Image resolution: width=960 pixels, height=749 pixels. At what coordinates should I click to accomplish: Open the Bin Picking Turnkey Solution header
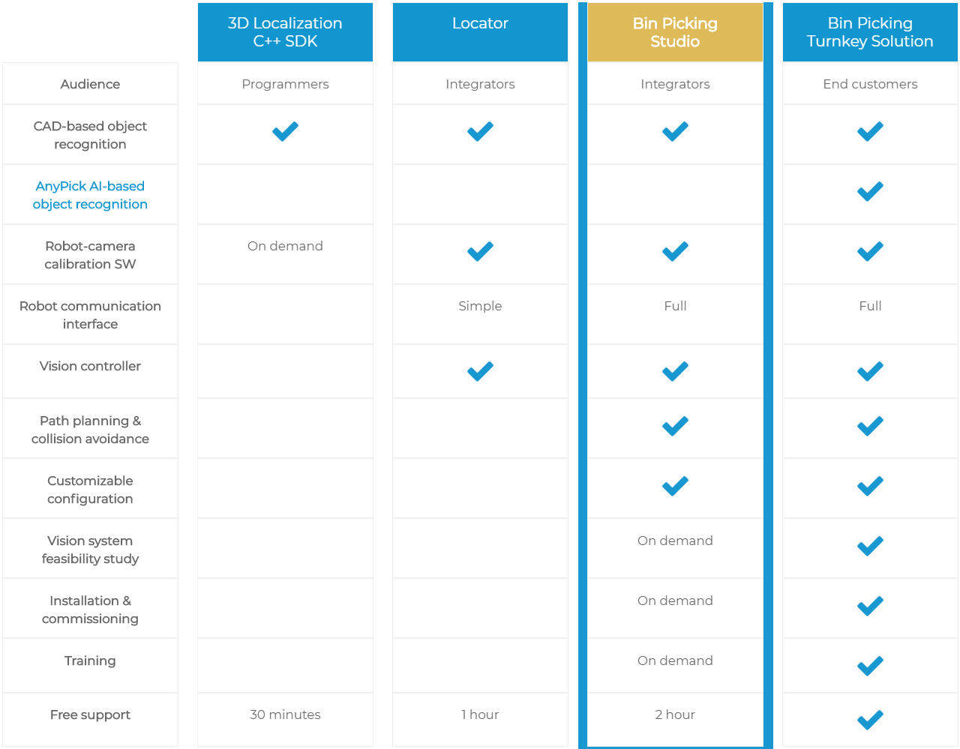870,32
